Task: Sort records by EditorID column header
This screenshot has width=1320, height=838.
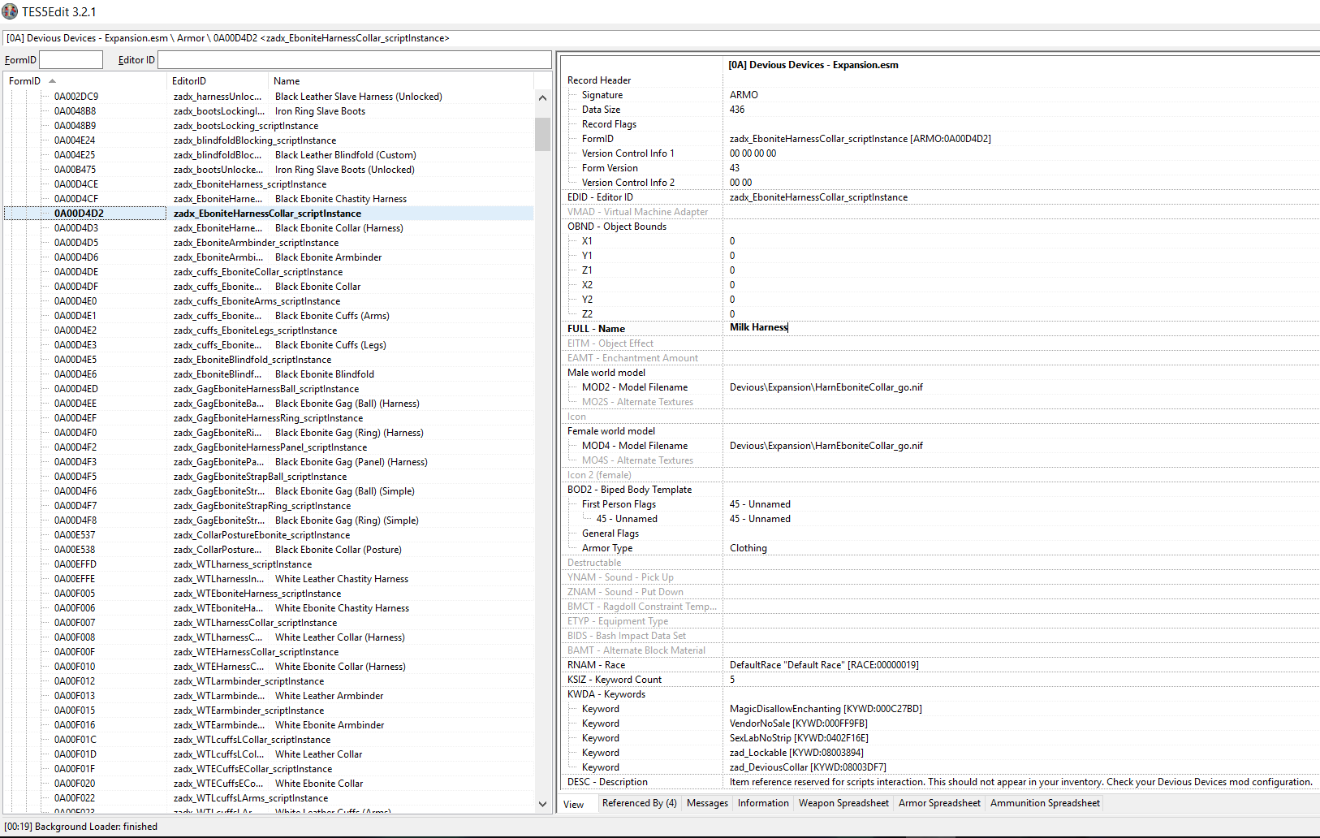Action: coord(217,80)
